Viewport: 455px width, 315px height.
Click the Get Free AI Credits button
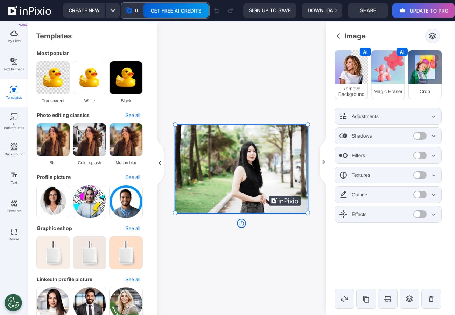[176, 10]
